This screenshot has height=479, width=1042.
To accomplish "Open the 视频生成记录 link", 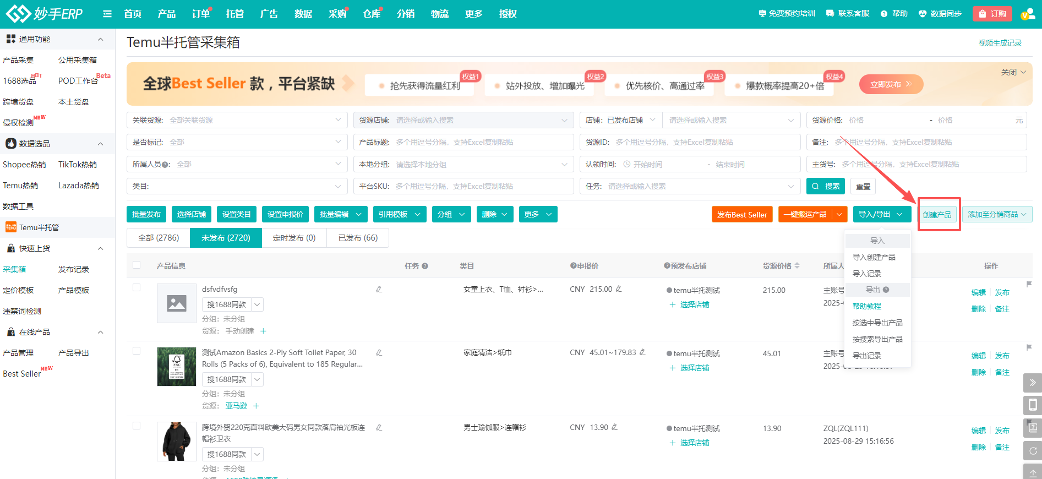I will coord(1000,43).
